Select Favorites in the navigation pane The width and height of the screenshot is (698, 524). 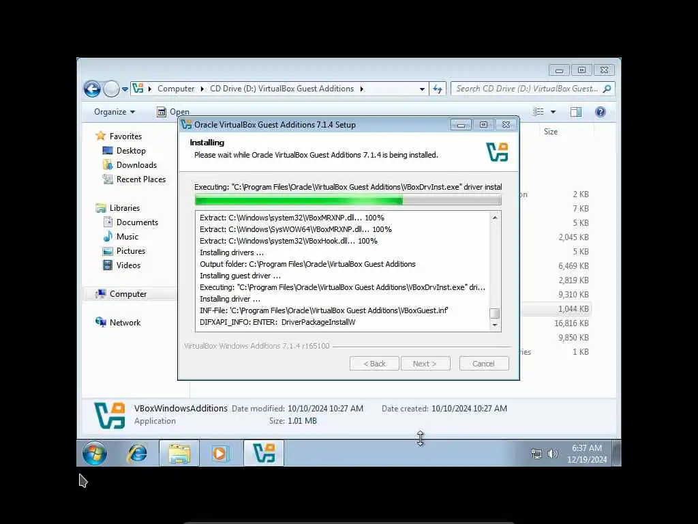pyautogui.click(x=125, y=136)
